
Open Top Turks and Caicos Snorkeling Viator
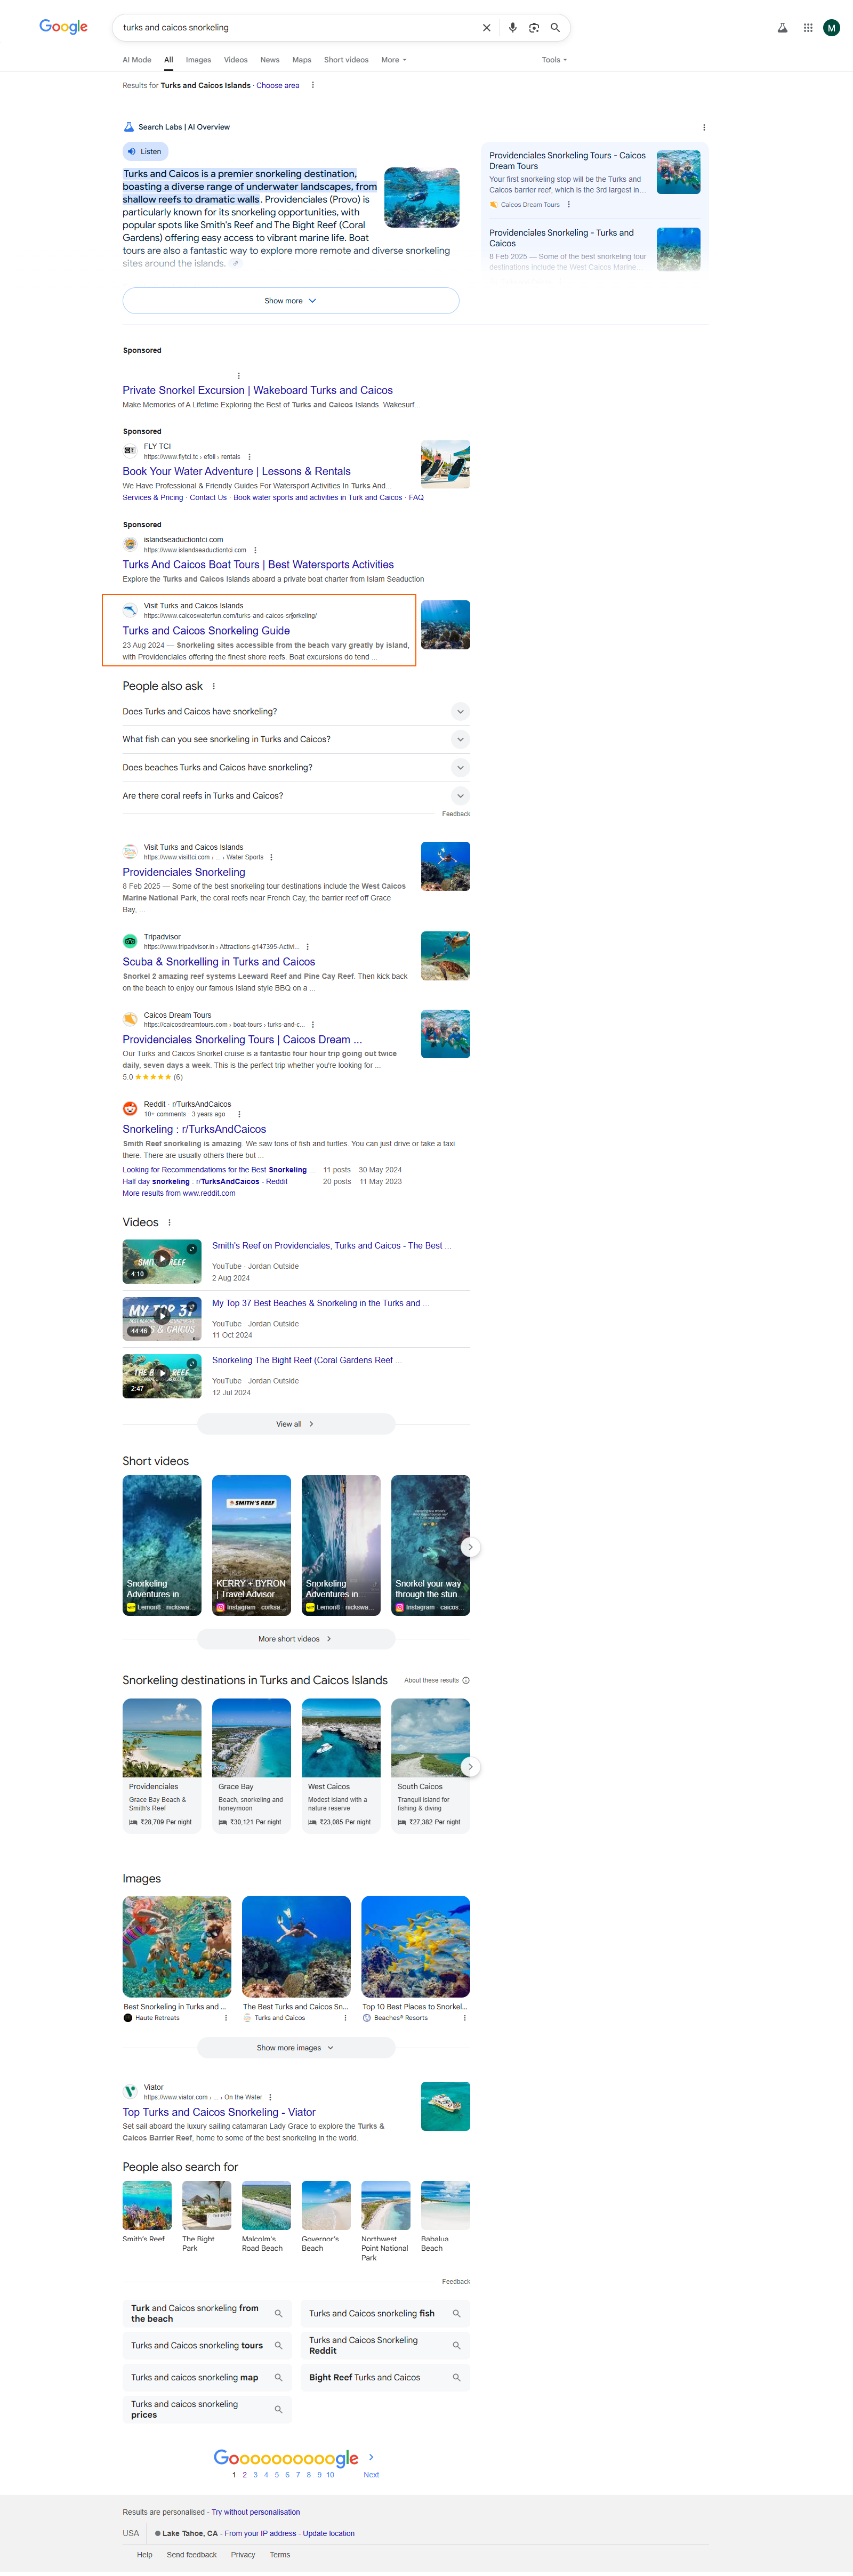point(219,2112)
